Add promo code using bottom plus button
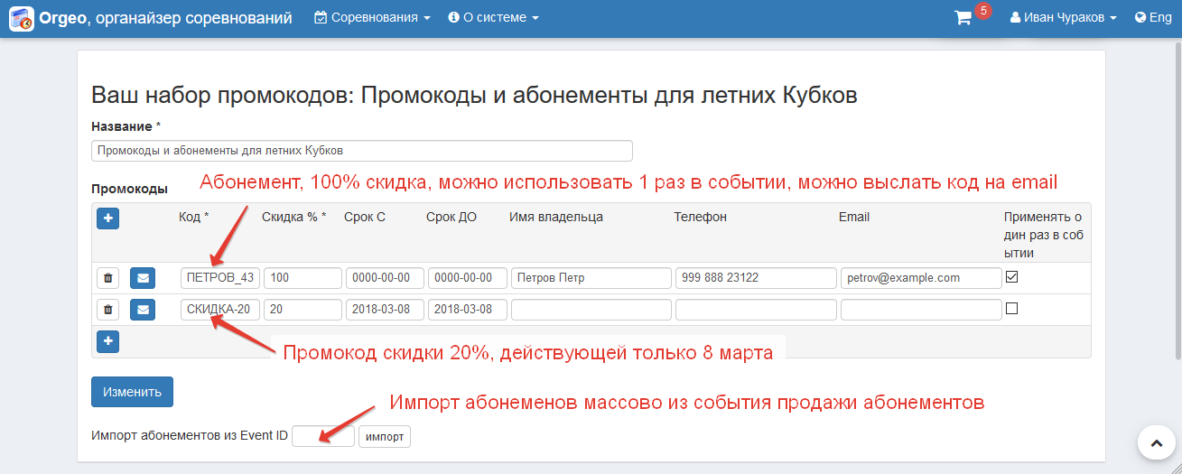Screen dimensions: 1182x474 pos(107,341)
